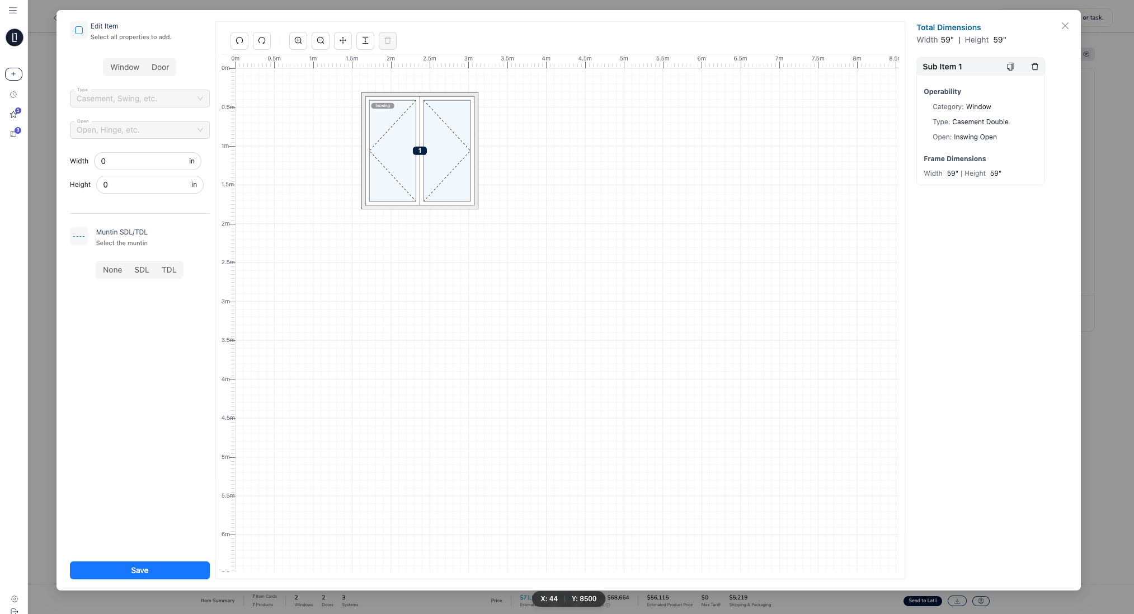
Task: Switch to the Window category tab
Action: [x=125, y=67]
